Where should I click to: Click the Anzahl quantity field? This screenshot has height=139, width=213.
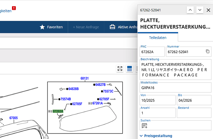click(x=157, y=113)
